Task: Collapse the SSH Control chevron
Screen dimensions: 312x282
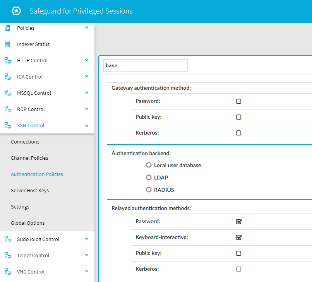Action: tap(87, 126)
